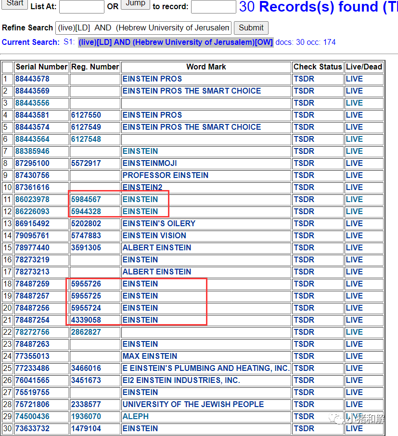Open serial number 88443569
The image size is (398, 436).
click(x=32, y=91)
